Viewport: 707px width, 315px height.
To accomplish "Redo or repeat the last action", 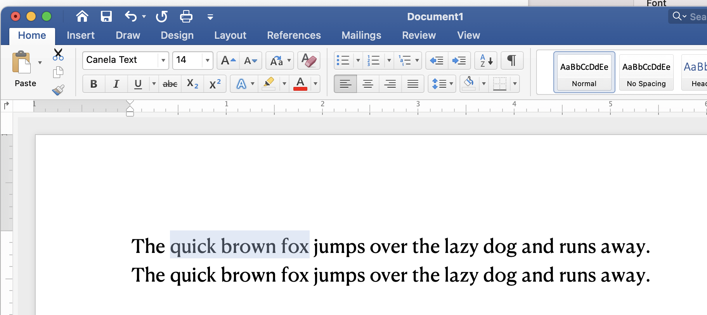I will (161, 16).
